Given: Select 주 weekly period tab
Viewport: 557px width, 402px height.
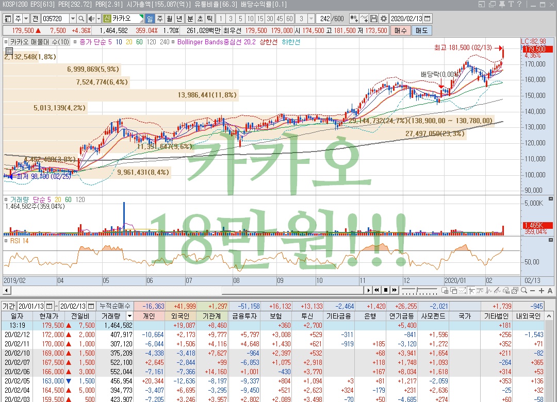Looking at the screenshot, I should click(160, 19).
